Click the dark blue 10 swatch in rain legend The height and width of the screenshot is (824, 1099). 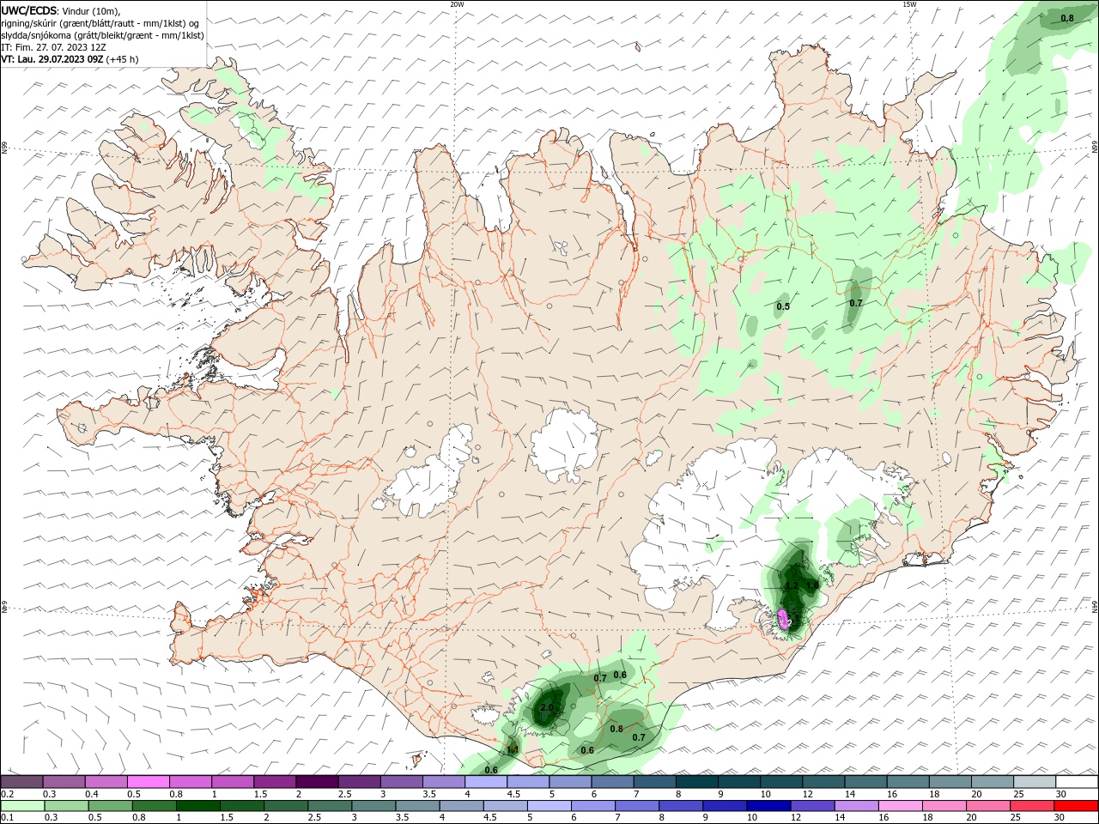(x=768, y=806)
